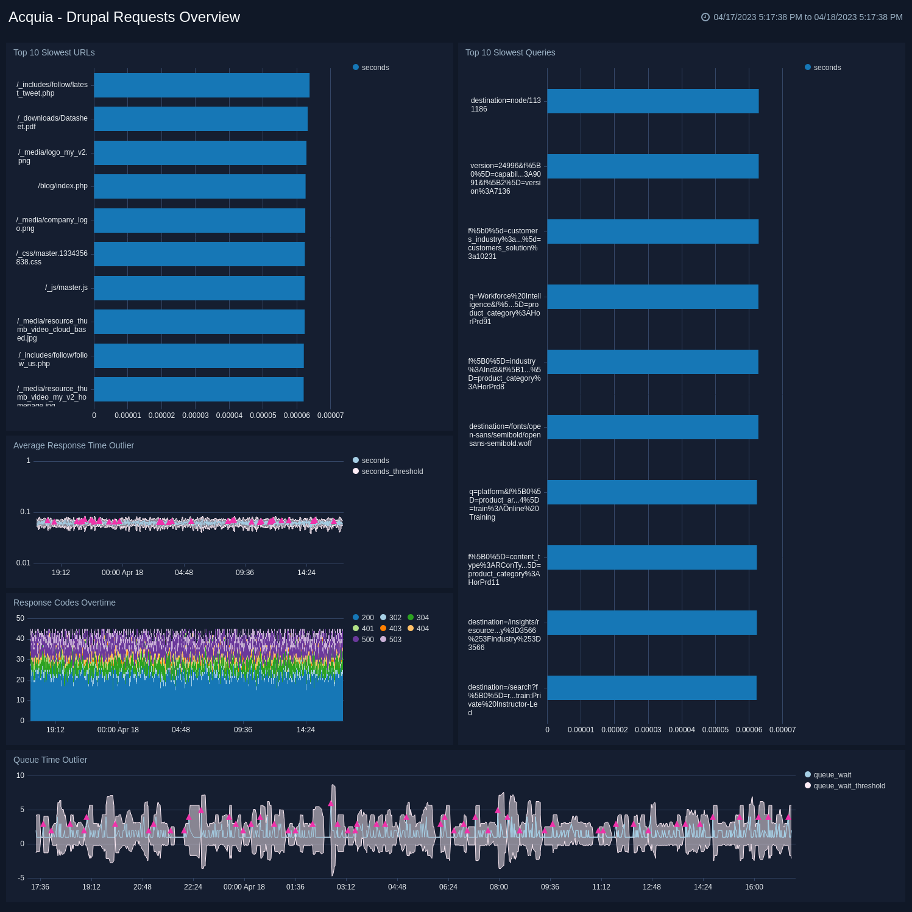This screenshot has height=912, width=912.
Task: Click the green 304 legend color swatch
Action: pyautogui.click(x=411, y=617)
